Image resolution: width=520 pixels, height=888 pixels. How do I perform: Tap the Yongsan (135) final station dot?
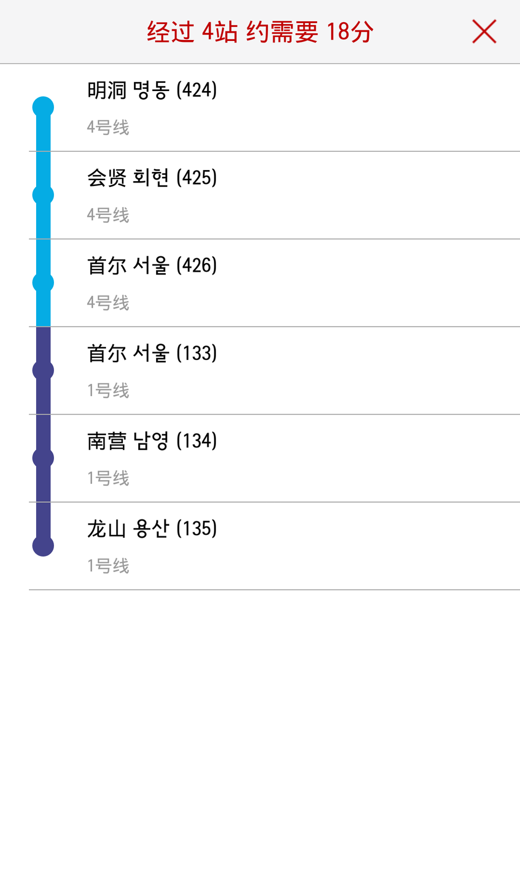click(43, 546)
